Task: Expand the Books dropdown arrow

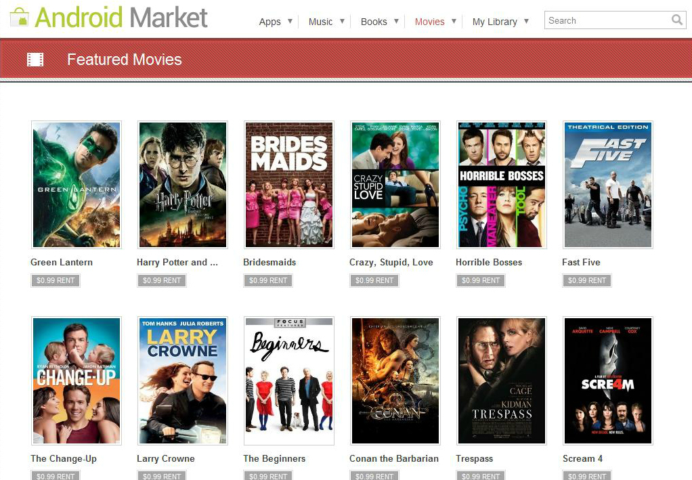Action: pyautogui.click(x=396, y=21)
